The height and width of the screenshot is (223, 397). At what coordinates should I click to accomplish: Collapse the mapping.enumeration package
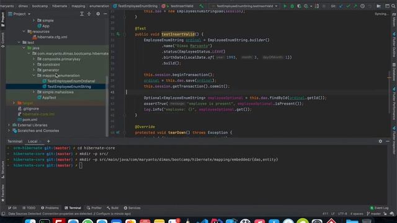pyautogui.click(x=33, y=76)
